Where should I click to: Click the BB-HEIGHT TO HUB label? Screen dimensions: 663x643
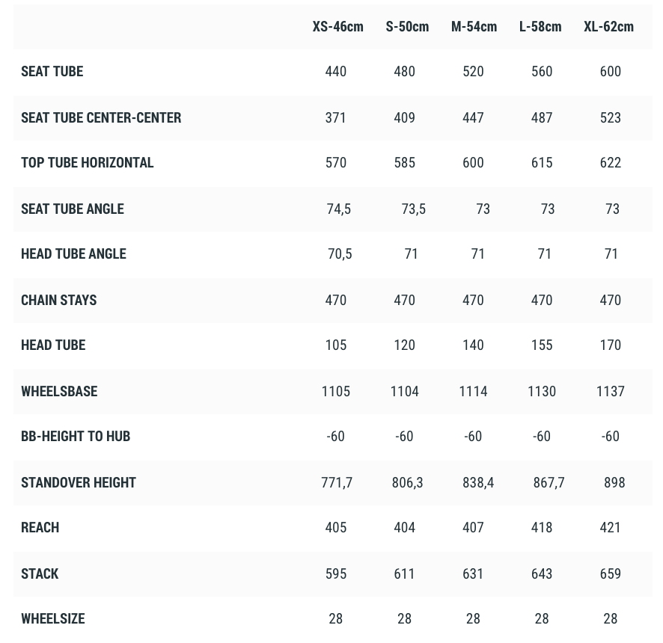click(x=76, y=437)
